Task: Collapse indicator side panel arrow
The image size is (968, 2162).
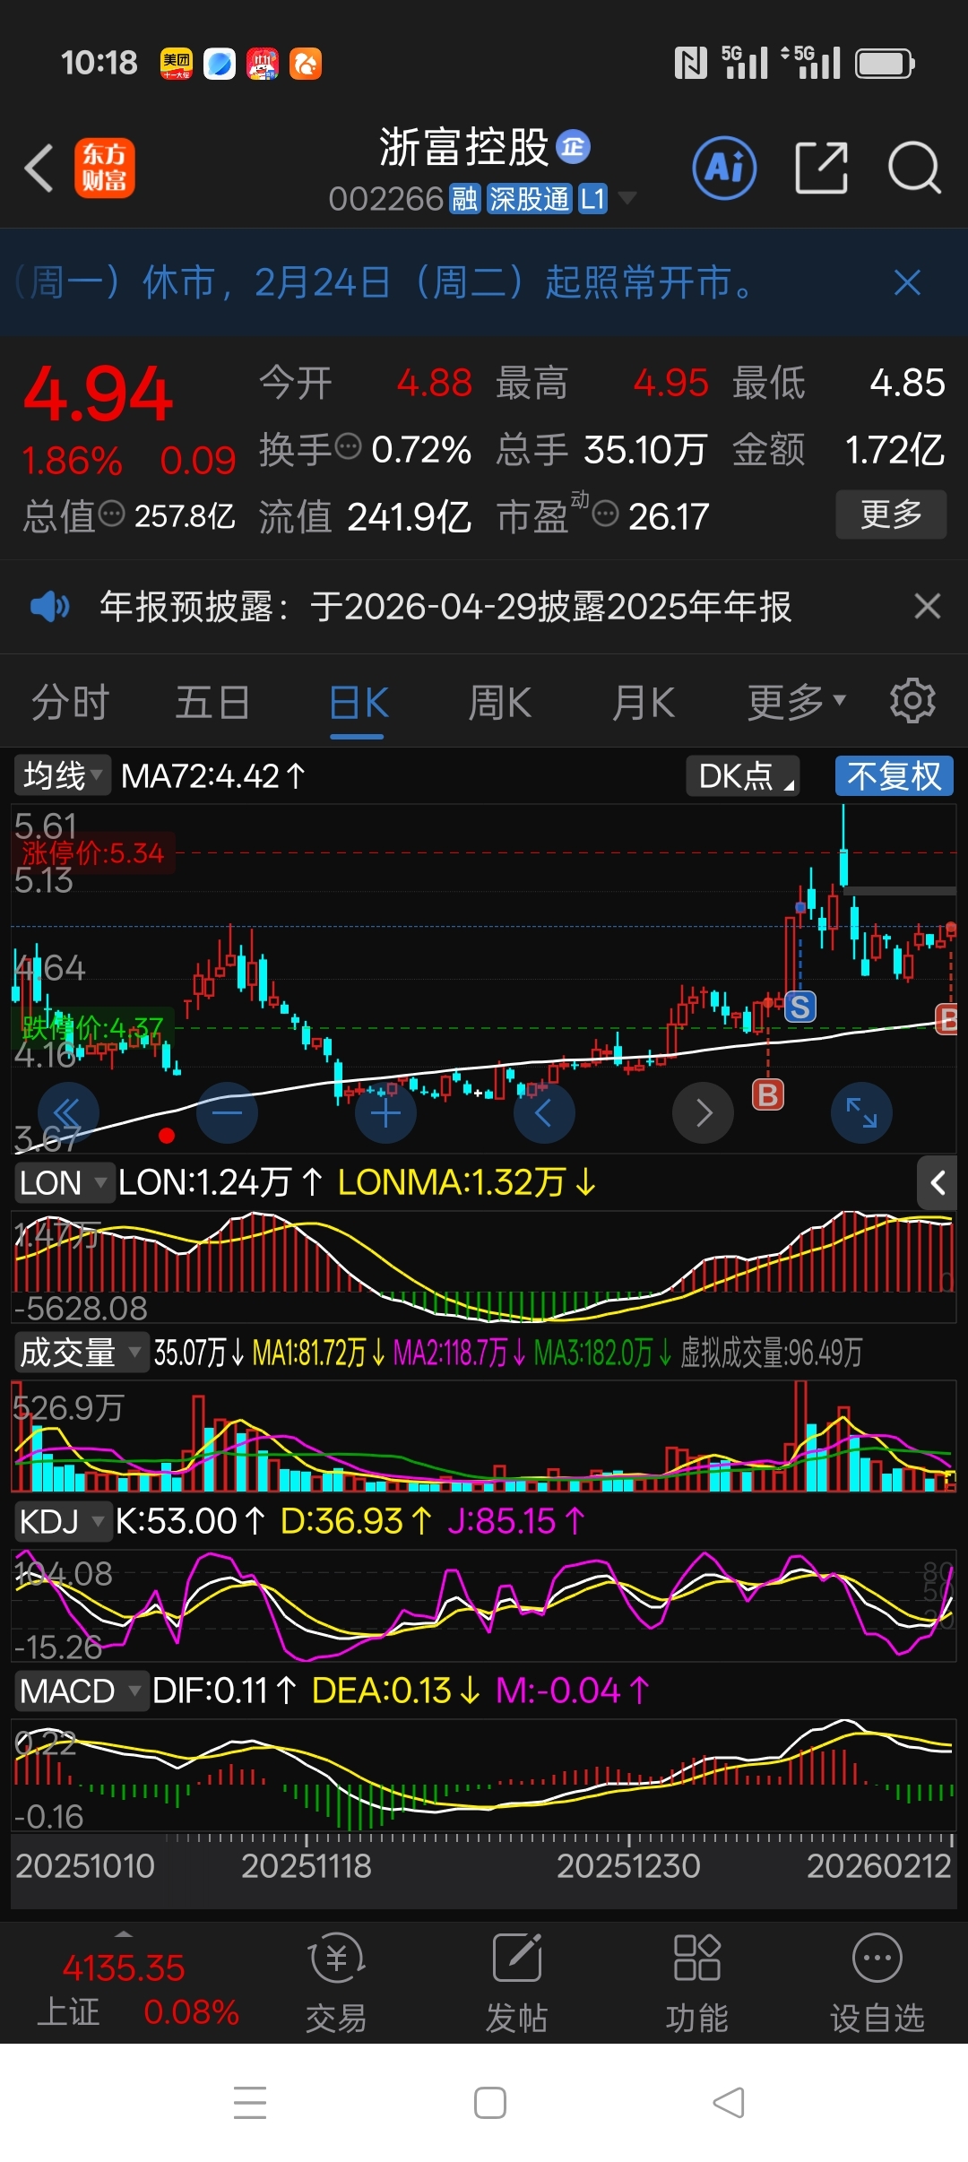Action: coord(937,1183)
